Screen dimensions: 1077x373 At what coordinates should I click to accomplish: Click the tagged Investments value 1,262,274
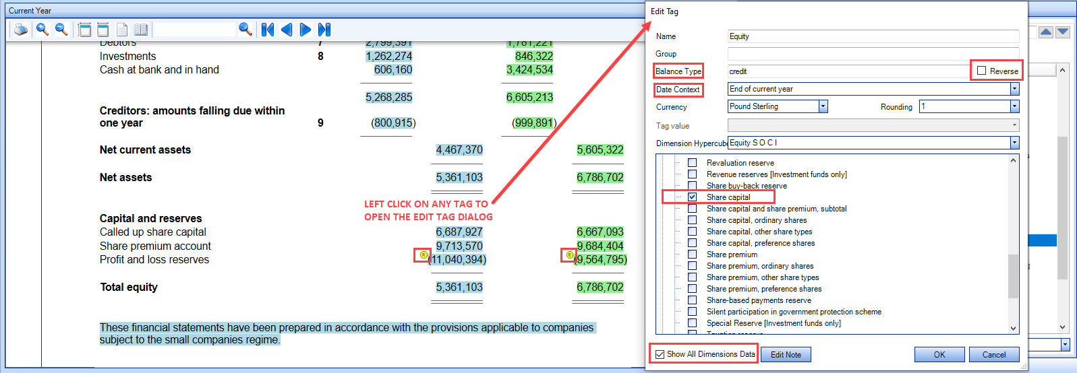(x=389, y=56)
